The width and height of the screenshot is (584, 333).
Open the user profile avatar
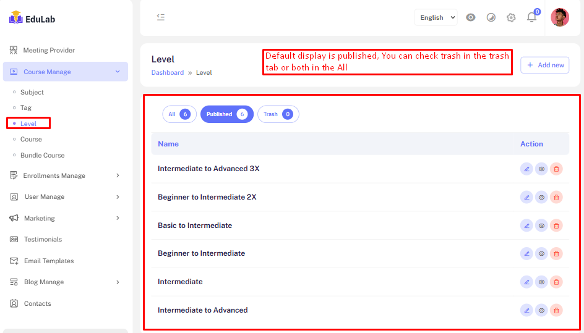click(x=559, y=17)
